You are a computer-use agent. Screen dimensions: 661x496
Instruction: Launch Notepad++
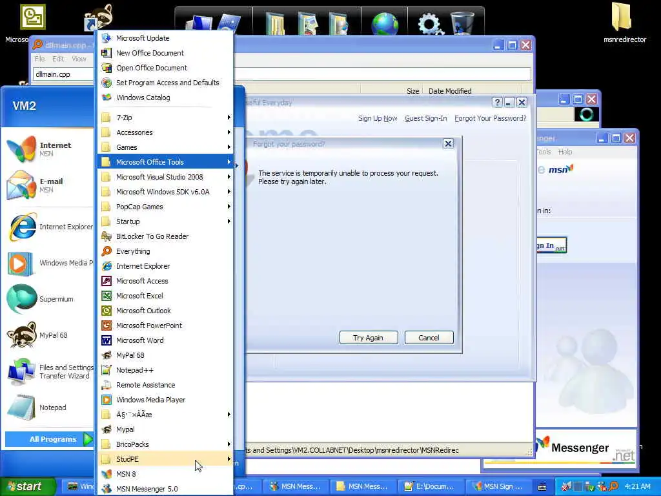click(x=165, y=370)
